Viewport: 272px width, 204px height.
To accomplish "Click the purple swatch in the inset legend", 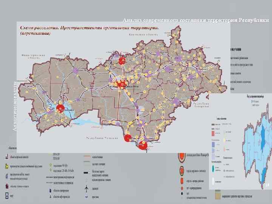I will pyautogui.click(x=213, y=145).
